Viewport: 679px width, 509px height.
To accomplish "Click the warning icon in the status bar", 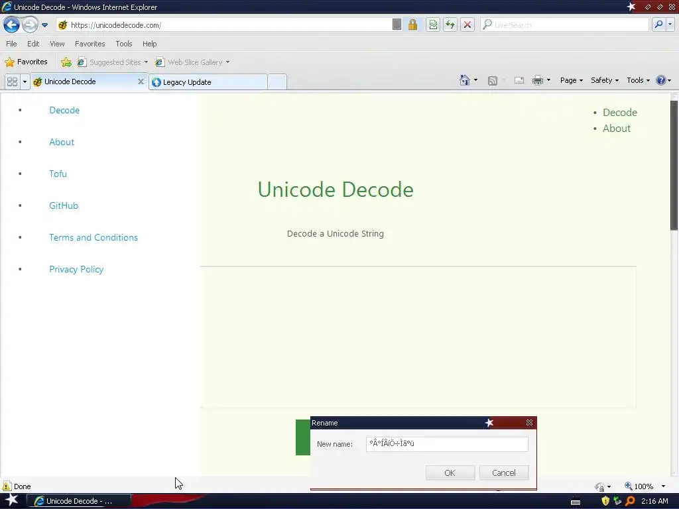I will point(7,486).
